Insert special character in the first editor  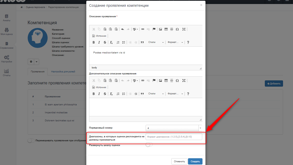(x=177, y=29)
